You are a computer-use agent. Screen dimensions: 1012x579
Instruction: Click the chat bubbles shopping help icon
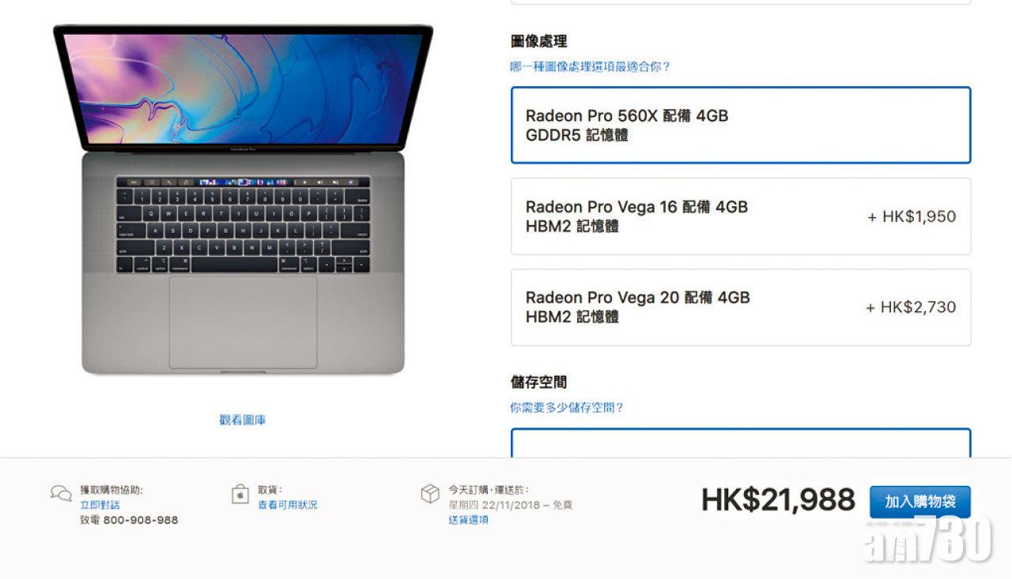tap(61, 494)
